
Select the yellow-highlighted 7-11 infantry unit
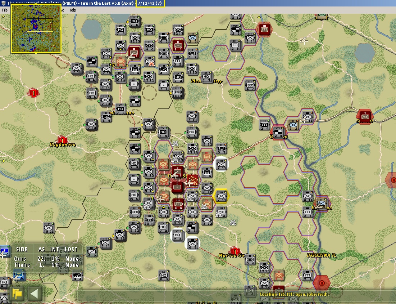(221, 196)
